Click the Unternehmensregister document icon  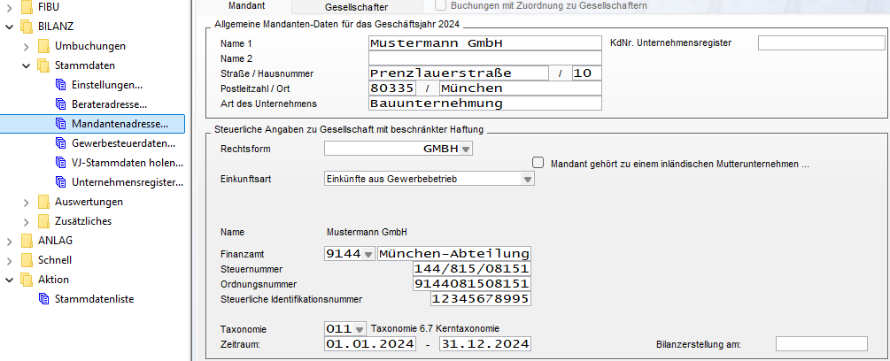point(59,182)
